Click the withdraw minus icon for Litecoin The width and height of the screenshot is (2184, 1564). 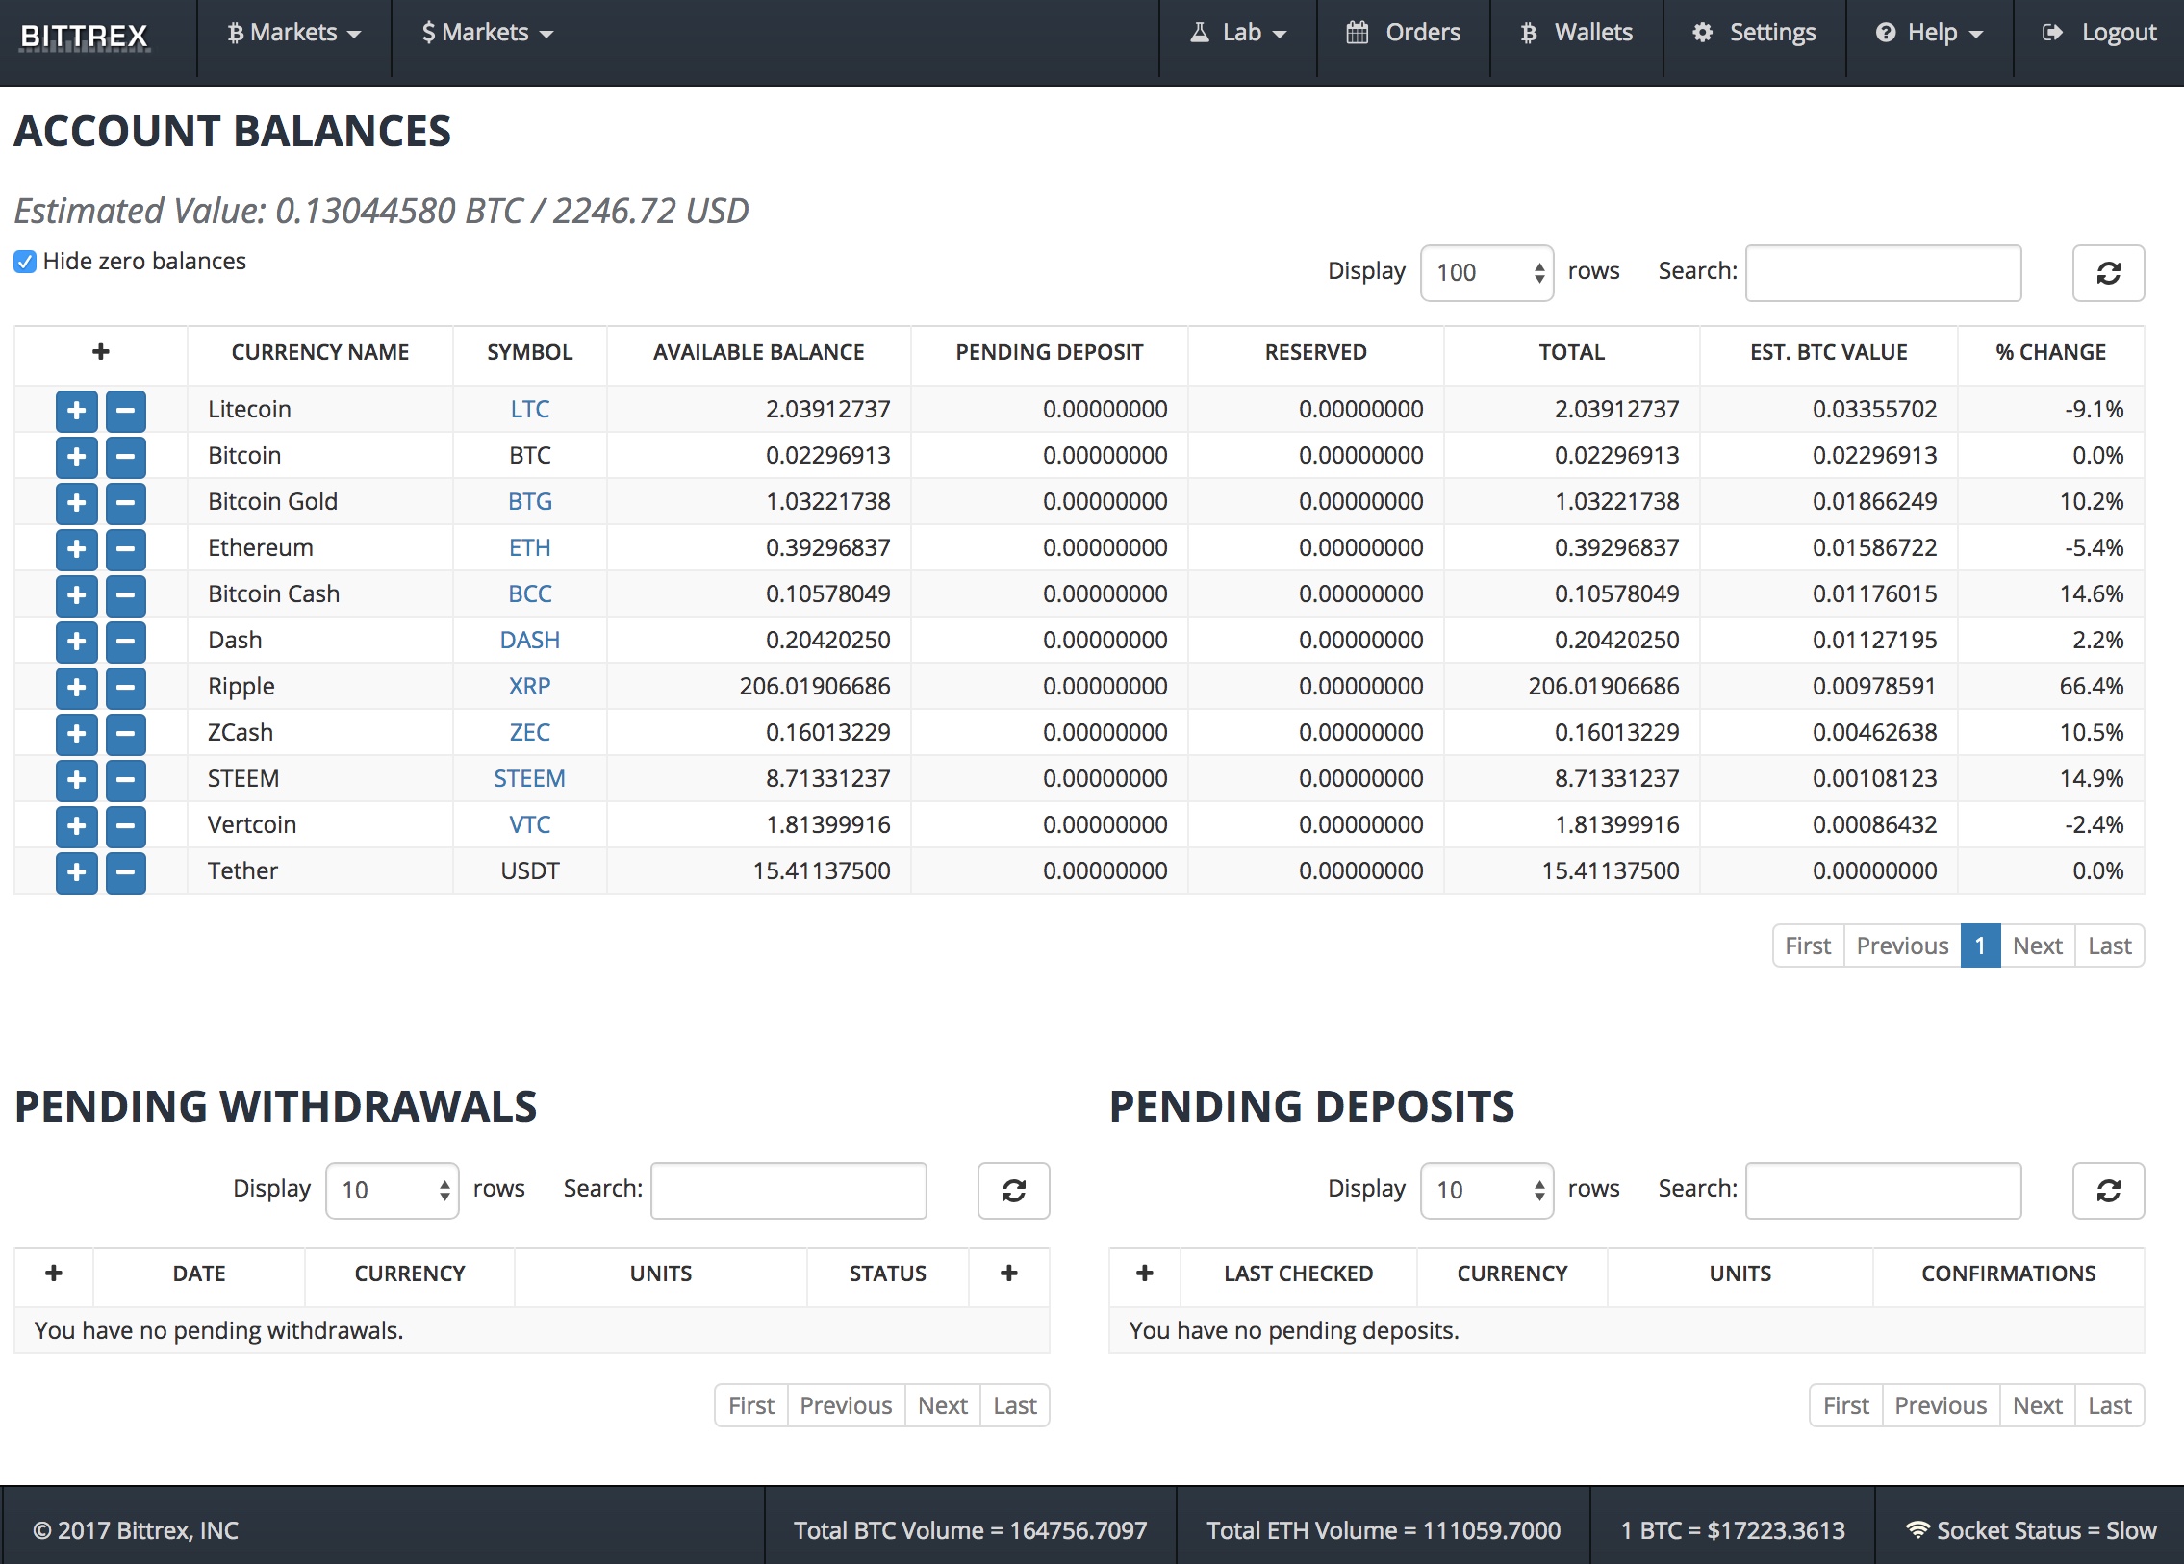(125, 411)
